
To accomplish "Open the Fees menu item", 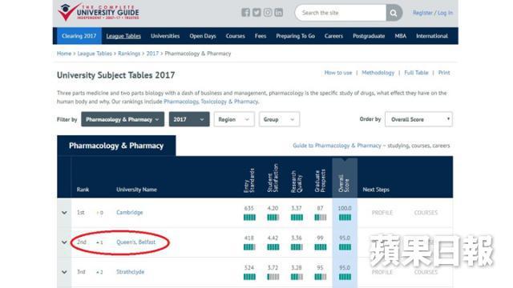I will click(x=261, y=36).
